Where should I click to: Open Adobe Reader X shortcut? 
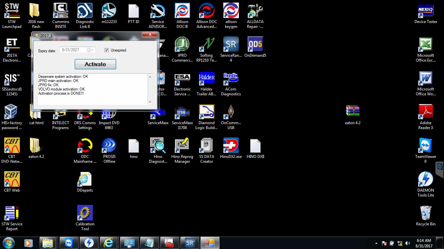425,117
